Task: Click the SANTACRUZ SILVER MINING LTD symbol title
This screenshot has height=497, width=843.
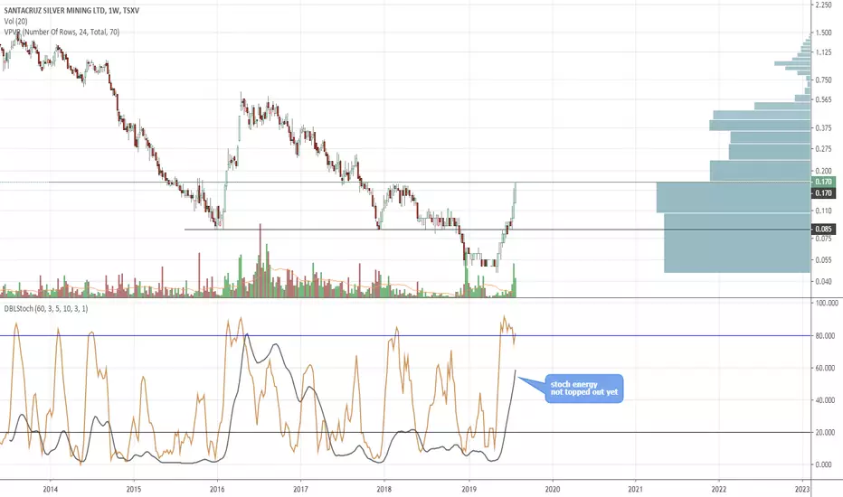Action: point(71,10)
